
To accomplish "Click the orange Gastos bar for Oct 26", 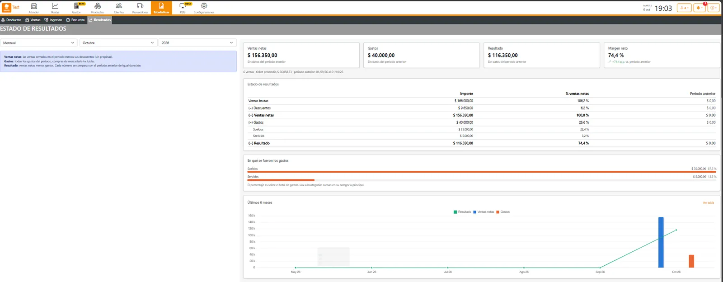I will (x=691, y=261).
